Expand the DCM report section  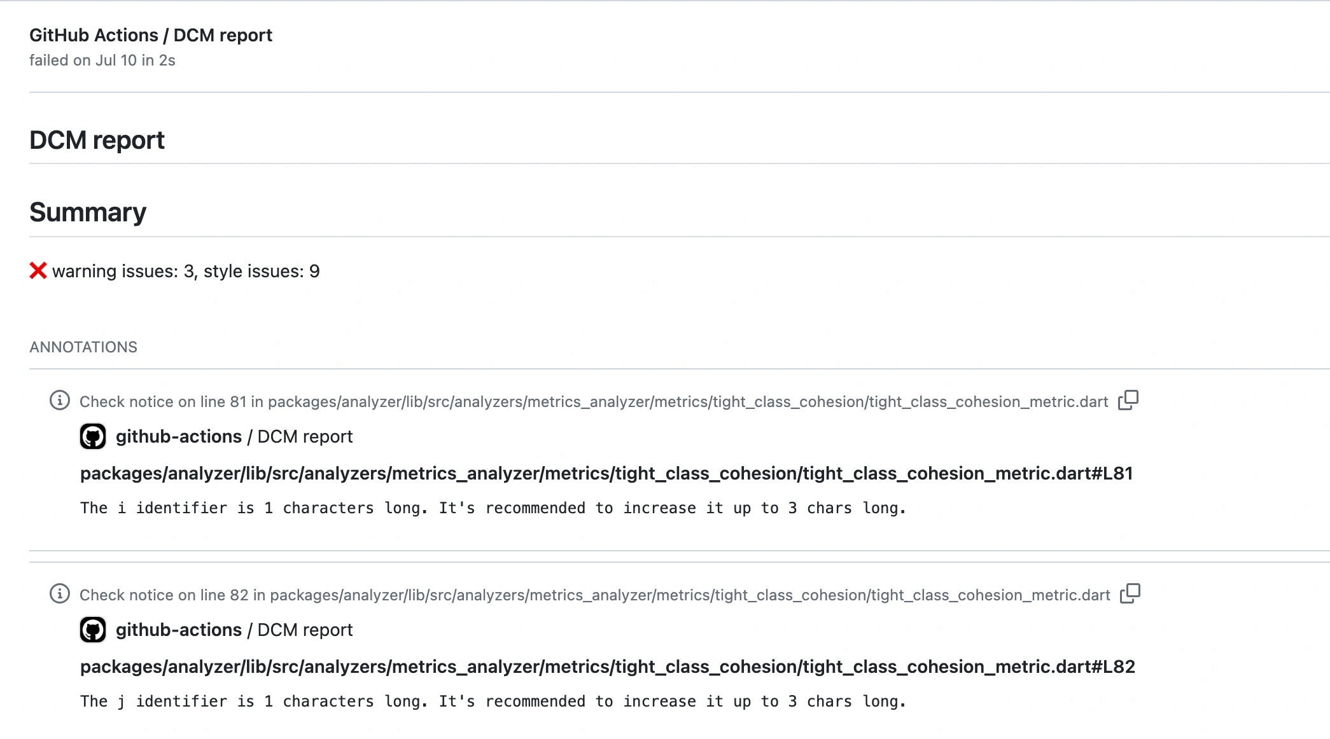pos(97,139)
